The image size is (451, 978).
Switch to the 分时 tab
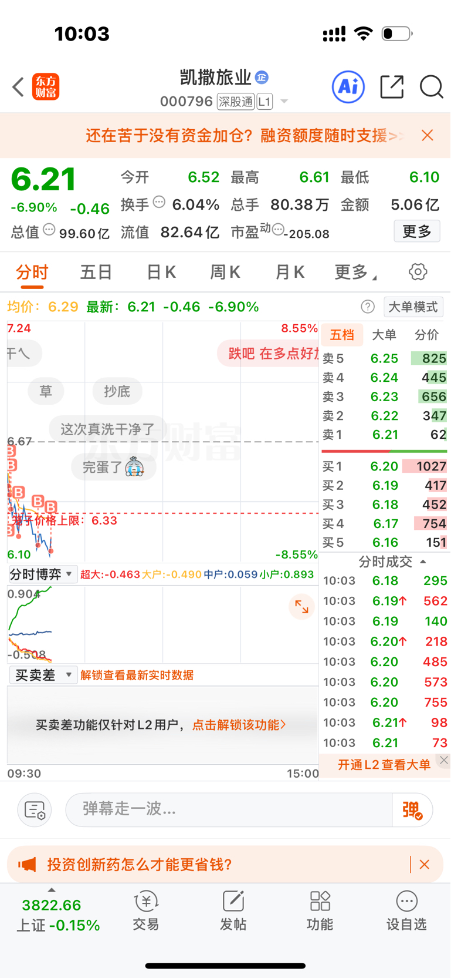click(x=32, y=272)
